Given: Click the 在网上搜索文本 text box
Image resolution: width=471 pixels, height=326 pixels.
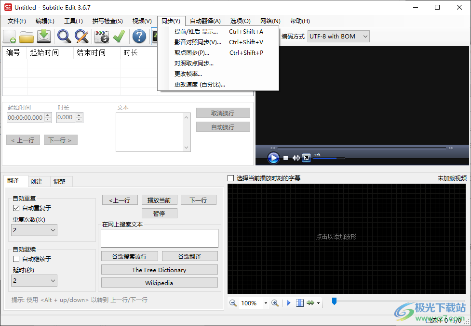Looking at the screenshot, I should tap(160, 238).
